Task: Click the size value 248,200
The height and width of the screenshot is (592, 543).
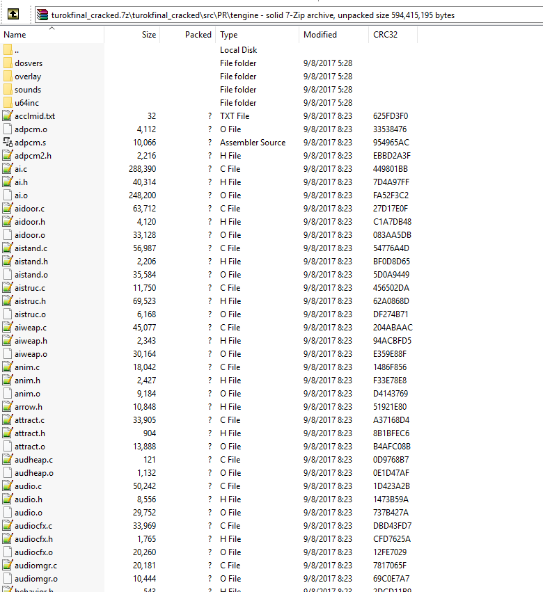Action: 142,195
